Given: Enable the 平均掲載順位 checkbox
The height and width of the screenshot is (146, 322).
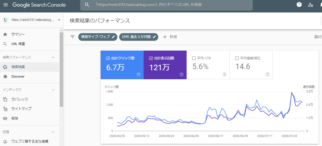Looking at the screenshot, I should pos(237,58).
